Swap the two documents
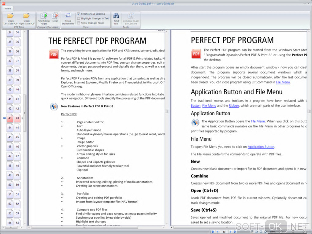The height and width of the screenshot is (234, 312). coord(68,19)
